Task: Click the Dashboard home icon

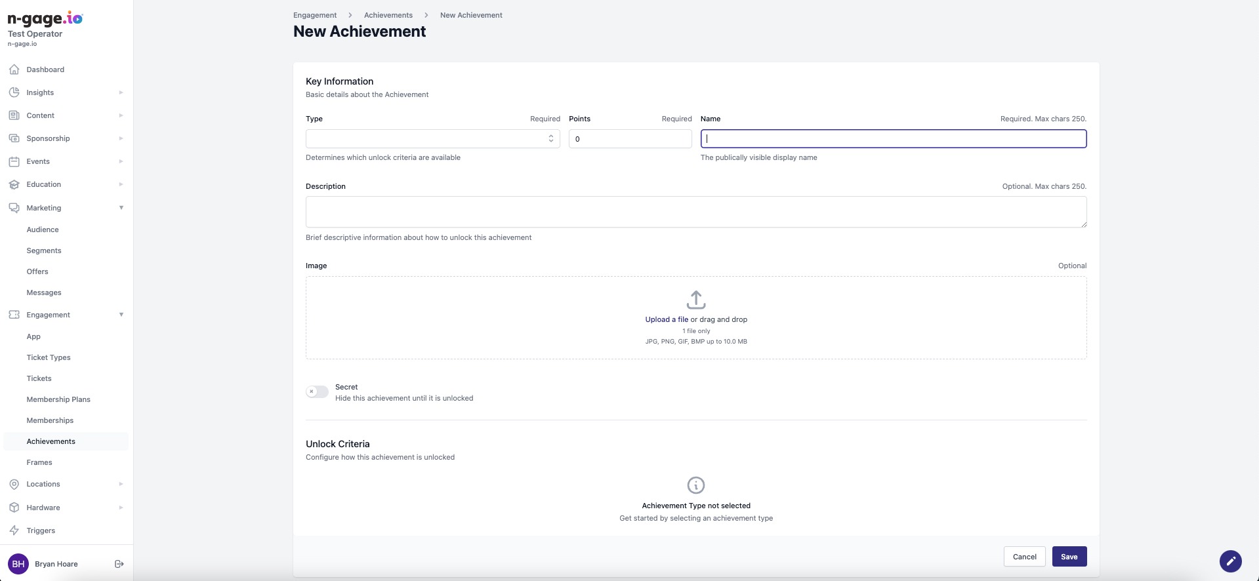Action: 14,70
